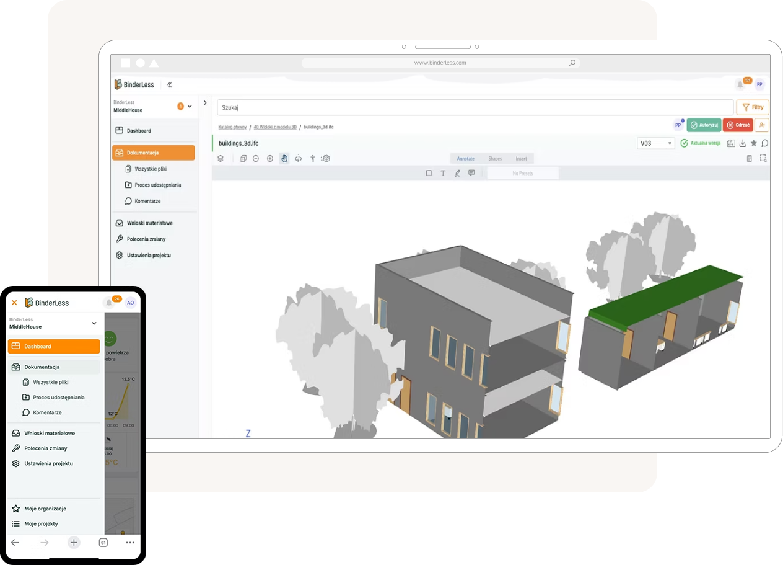Expand the MiddleHouse project selector on desktop
The height and width of the screenshot is (565, 783).
(x=190, y=107)
